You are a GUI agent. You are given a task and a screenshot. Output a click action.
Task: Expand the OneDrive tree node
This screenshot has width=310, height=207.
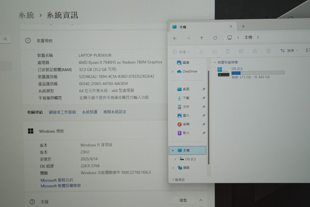172,71
